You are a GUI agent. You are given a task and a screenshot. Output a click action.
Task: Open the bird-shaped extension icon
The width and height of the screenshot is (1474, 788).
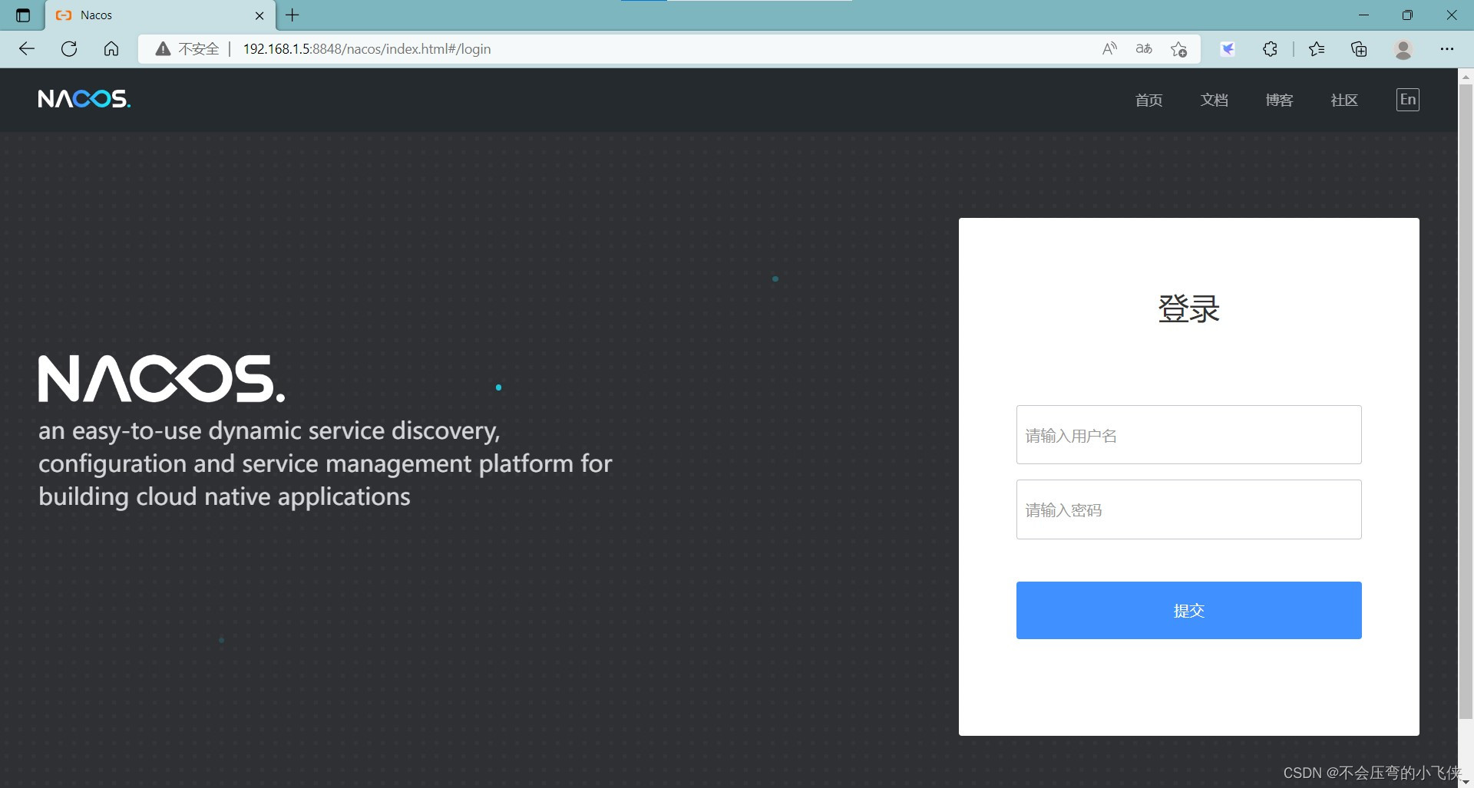pyautogui.click(x=1228, y=49)
